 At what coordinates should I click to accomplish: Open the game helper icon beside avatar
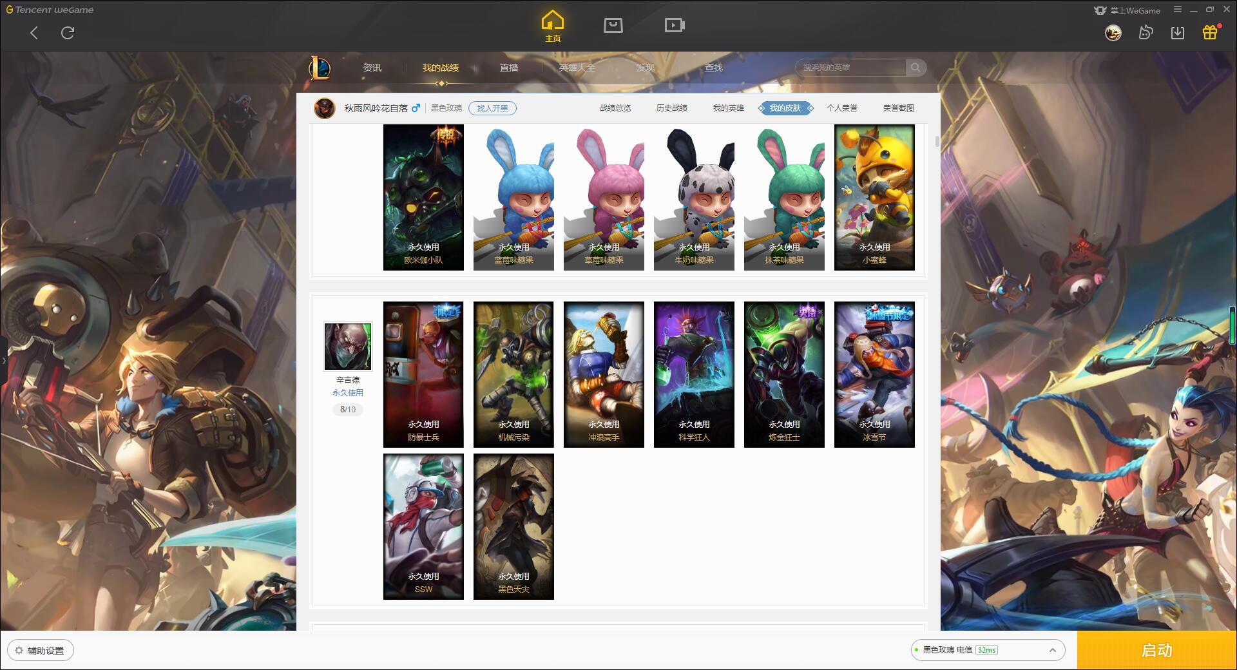click(x=1146, y=33)
